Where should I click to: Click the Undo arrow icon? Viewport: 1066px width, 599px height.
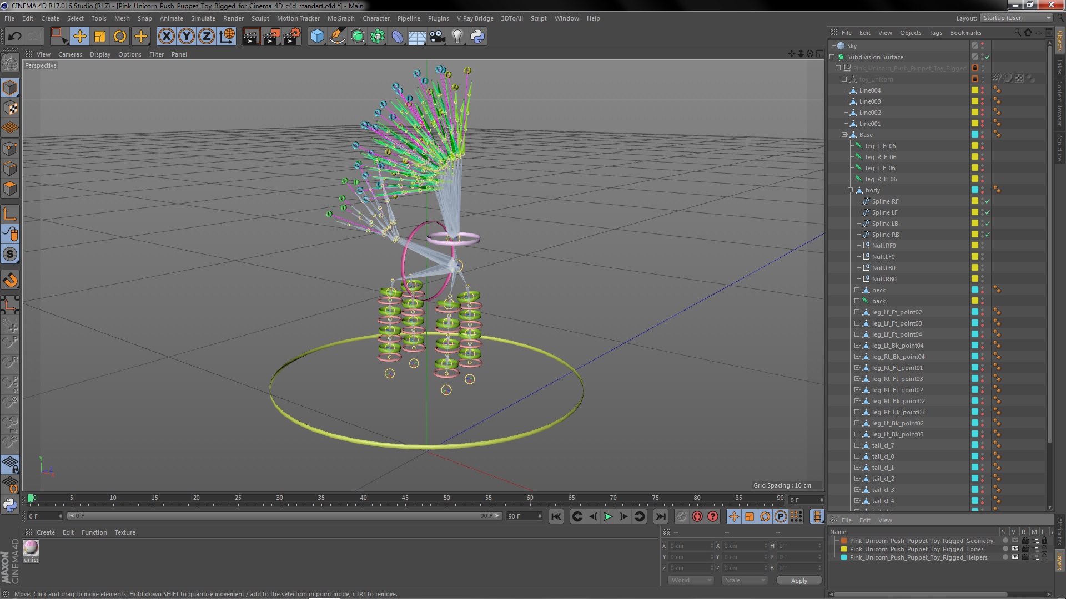click(14, 37)
